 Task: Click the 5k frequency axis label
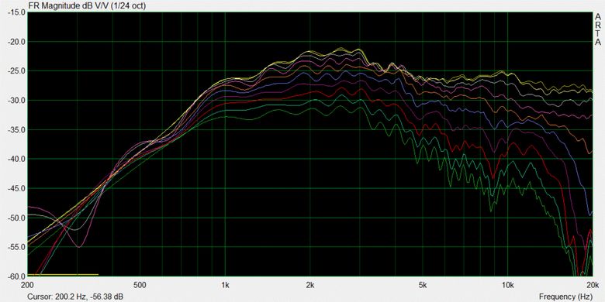423,286
